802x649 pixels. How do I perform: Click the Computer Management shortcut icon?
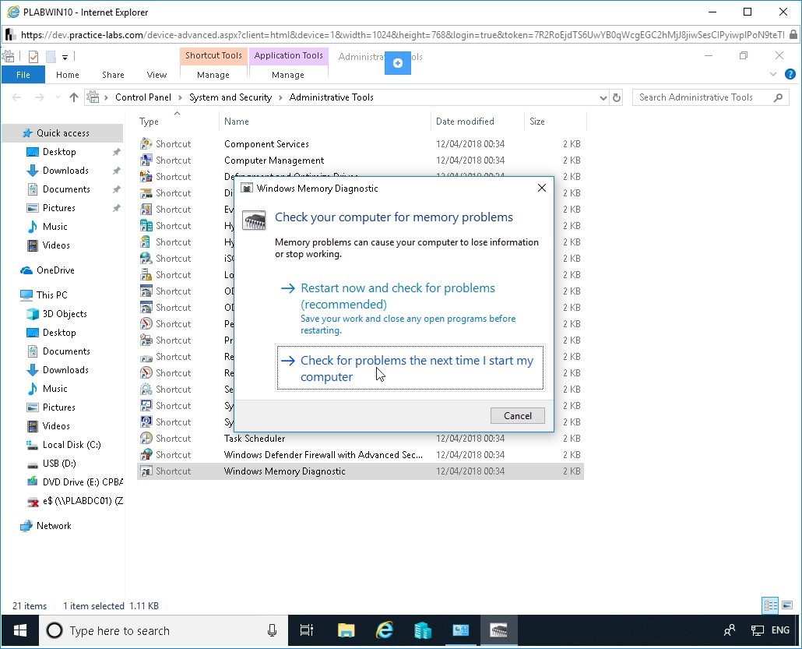(x=146, y=160)
